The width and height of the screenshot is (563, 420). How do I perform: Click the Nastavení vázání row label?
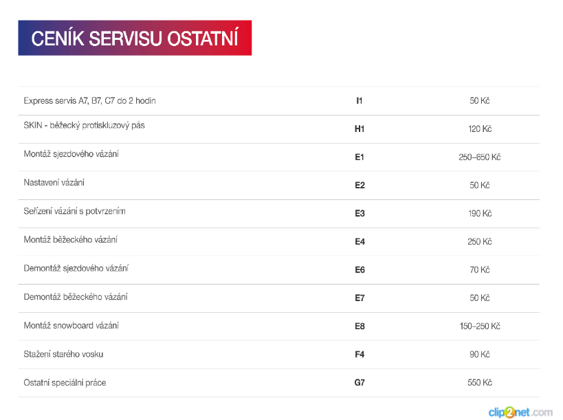54,182
